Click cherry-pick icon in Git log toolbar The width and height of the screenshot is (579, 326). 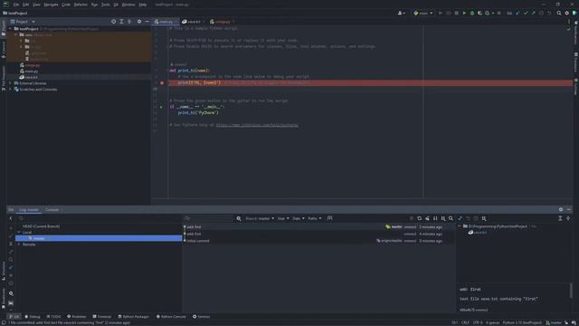pyautogui.click(x=427, y=218)
